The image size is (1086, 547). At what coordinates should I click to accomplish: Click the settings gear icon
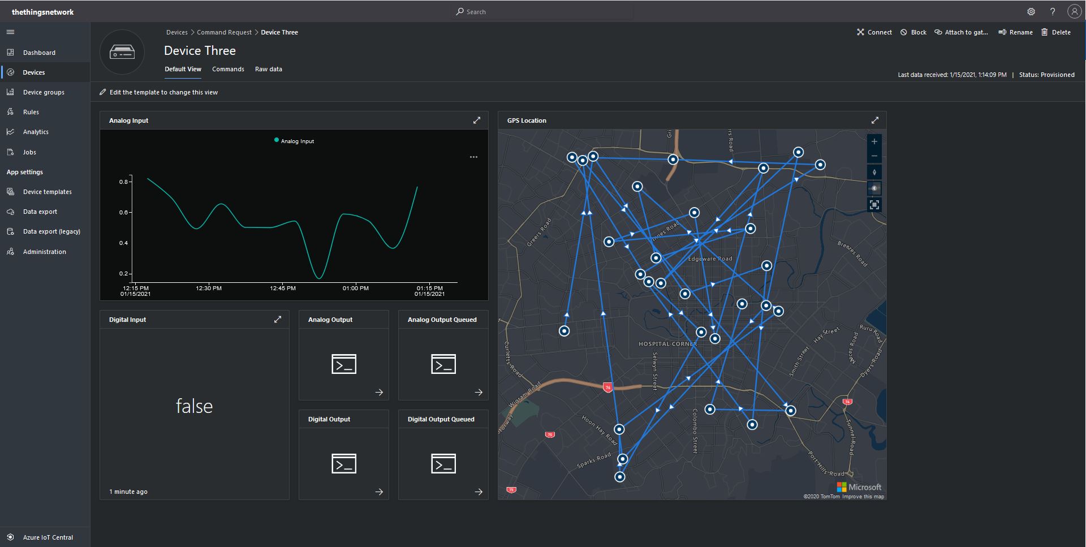1031,12
